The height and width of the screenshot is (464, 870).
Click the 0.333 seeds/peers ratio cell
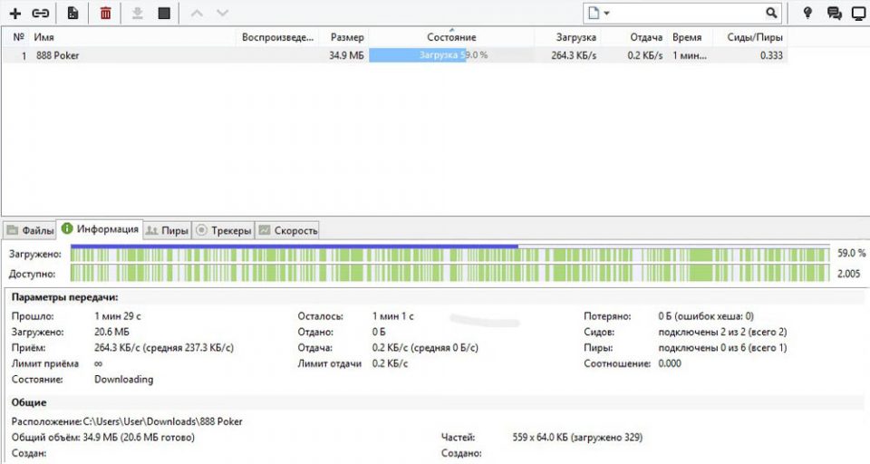tap(771, 55)
